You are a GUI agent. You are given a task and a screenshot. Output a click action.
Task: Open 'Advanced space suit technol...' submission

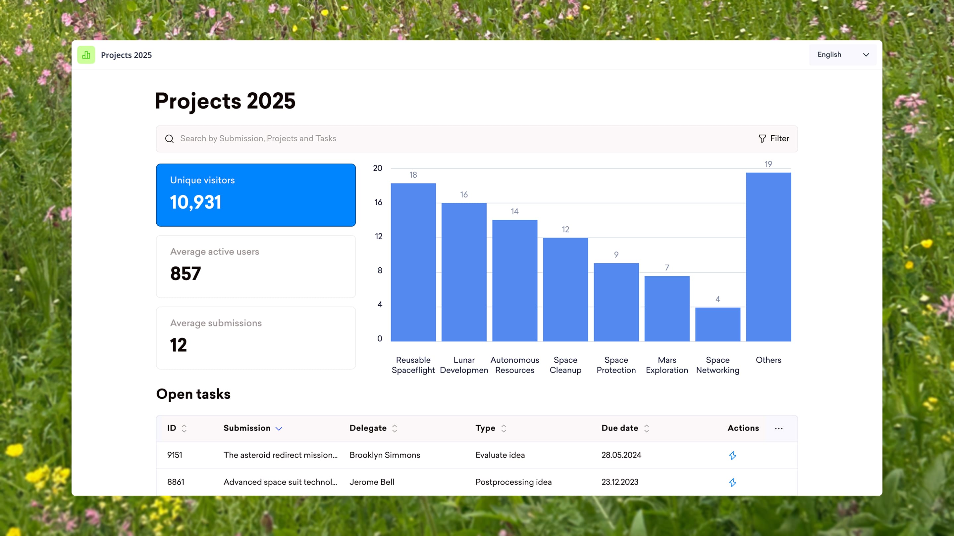(280, 482)
